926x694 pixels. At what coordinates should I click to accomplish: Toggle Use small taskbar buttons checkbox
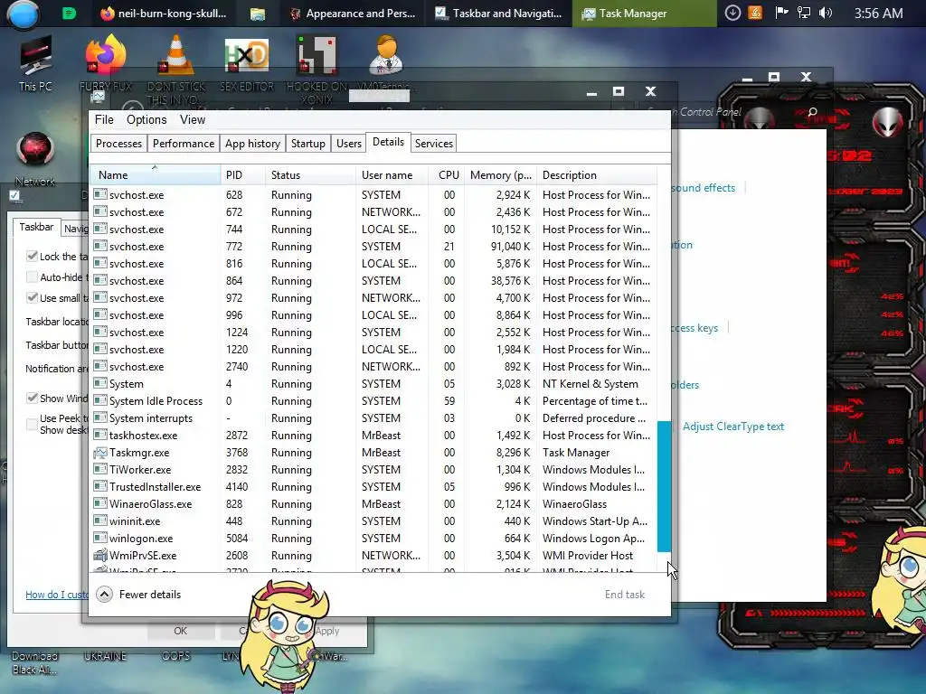32,297
